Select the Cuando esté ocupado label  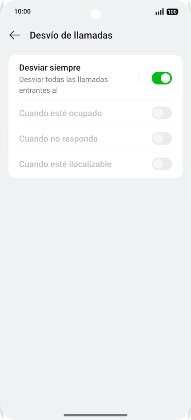tap(60, 113)
